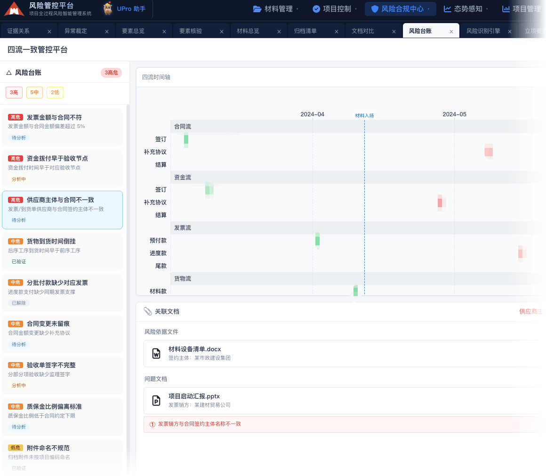Screen dimensions: 546x476
Task: Click the warning triangle icon next to 风险台账
Action: tap(9, 73)
